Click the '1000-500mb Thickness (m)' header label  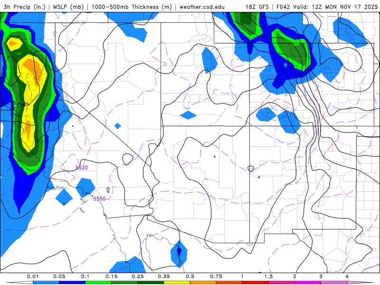(x=132, y=7)
